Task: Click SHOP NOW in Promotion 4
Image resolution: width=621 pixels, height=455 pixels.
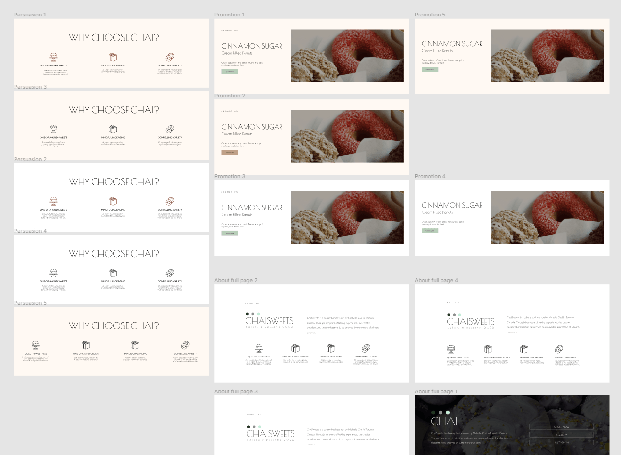Action: point(430,231)
